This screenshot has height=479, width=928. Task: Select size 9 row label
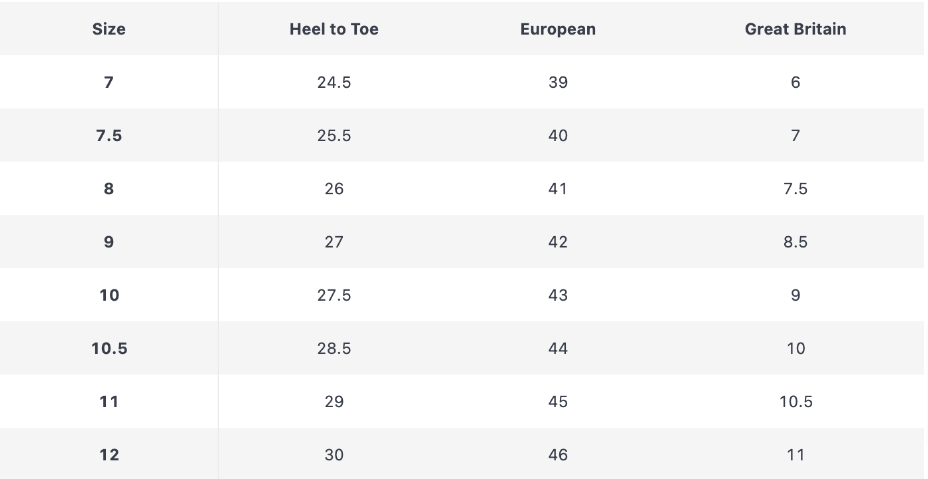(x=109, y=242)
